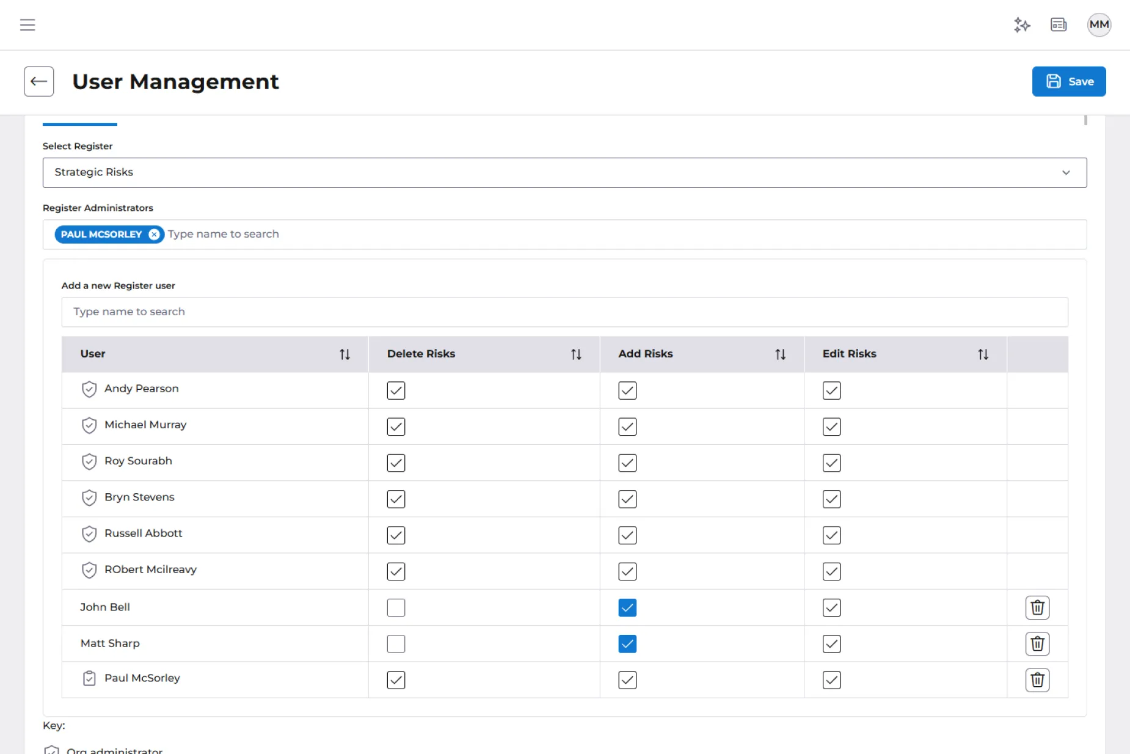Click Bryn Stevens' shield icon
The image size is (1130, 754).
(89, 498)
